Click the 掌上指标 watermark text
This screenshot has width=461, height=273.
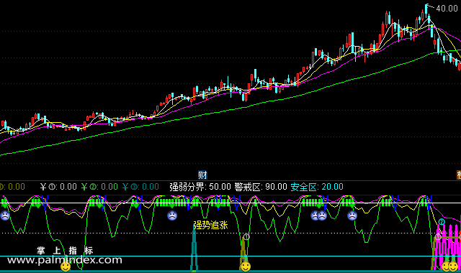tap(65, 251)
